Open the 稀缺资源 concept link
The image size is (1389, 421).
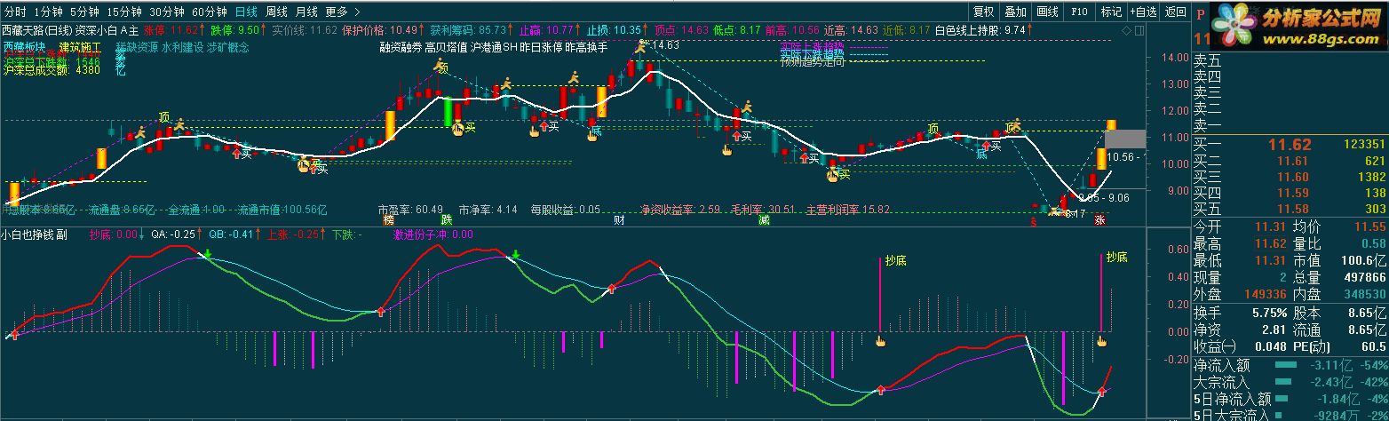[137, 46]
